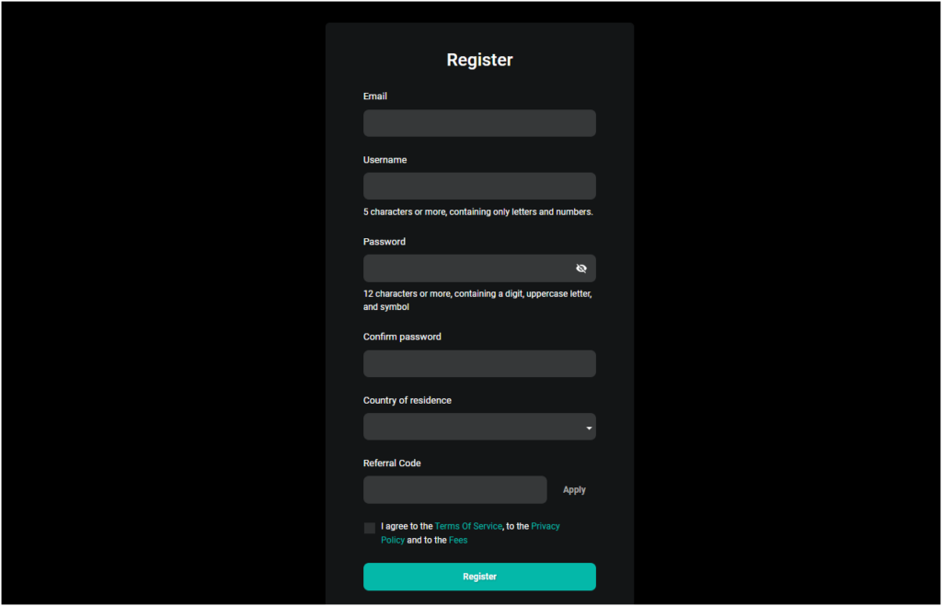The image size is (942, 606).
Task: Click the Email field label
Action: [x=375, y=96]
